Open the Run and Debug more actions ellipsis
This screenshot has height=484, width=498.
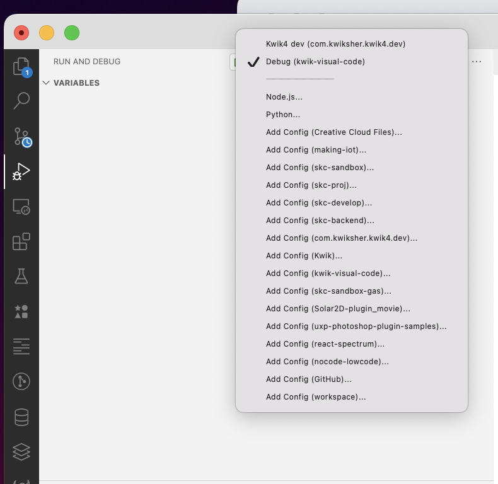click(477, 62)
